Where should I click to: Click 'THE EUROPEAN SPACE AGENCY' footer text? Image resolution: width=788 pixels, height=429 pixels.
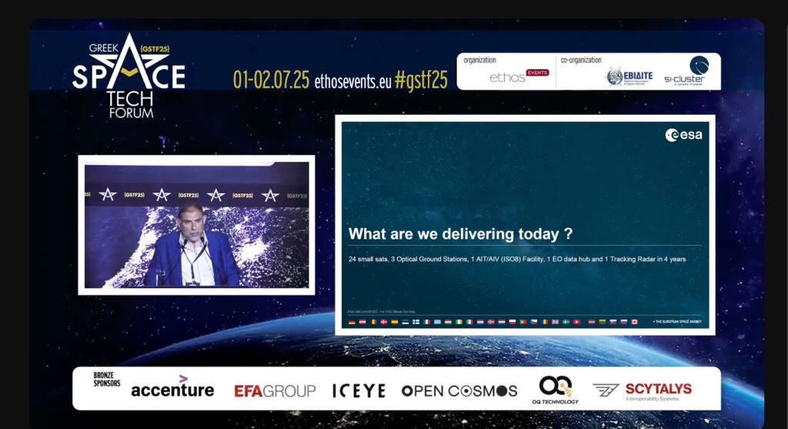pos(677,321)
